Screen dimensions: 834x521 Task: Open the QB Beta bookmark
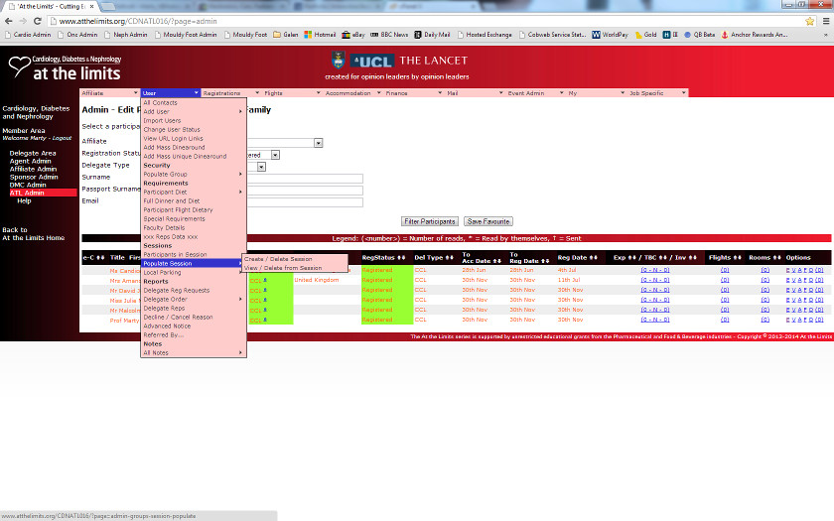tap(699, 35)
